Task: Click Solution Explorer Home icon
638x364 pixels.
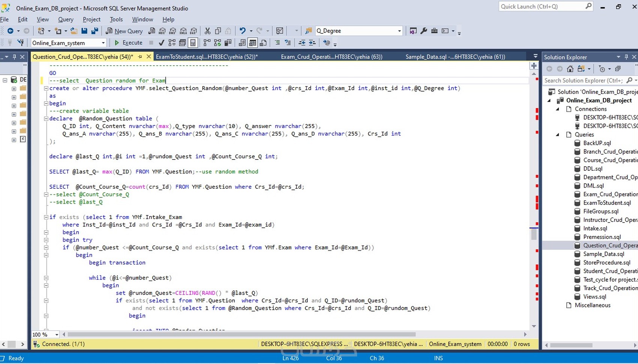Action: [x=570, y=69]
